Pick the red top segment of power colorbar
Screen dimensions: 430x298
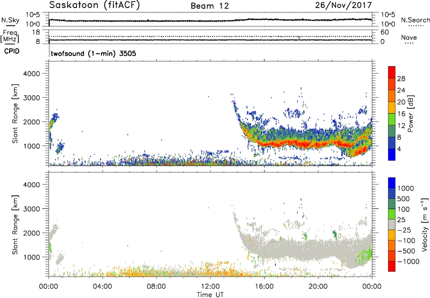392,73
